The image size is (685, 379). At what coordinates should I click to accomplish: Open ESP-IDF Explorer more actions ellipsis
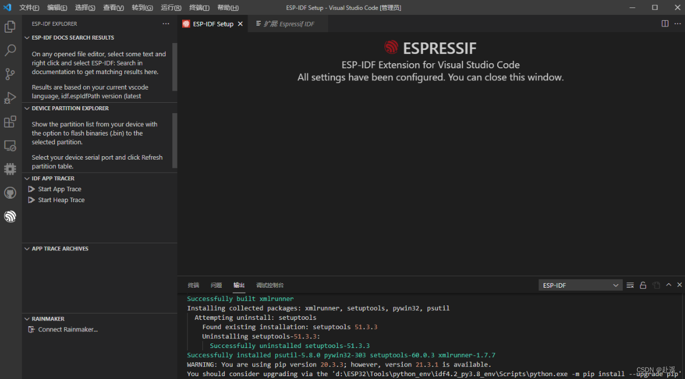click(x=166, y=24)
